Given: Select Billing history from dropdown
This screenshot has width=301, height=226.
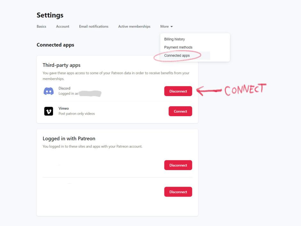Looking at the screenshot, I should [x=175, y=39].
